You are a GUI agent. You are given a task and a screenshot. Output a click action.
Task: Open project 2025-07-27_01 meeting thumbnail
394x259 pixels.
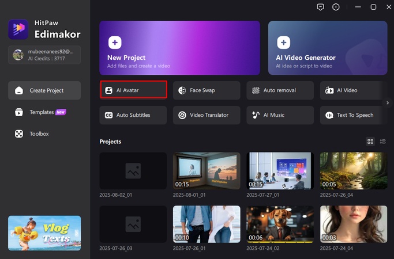tap(280, 171)
